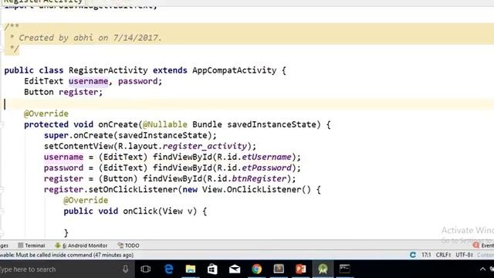This screenshot has height=278, width=494.
Task: Click View.OnClickListener() in the listener line
Action: [256, 189]
